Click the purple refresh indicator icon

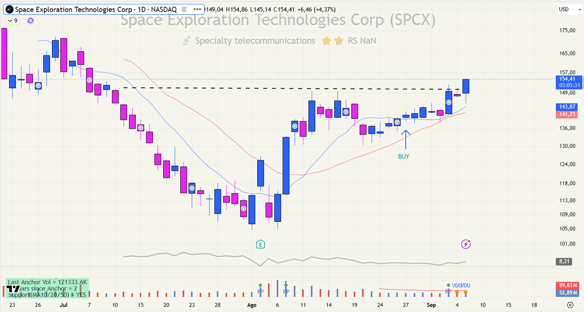coord(31,21)
